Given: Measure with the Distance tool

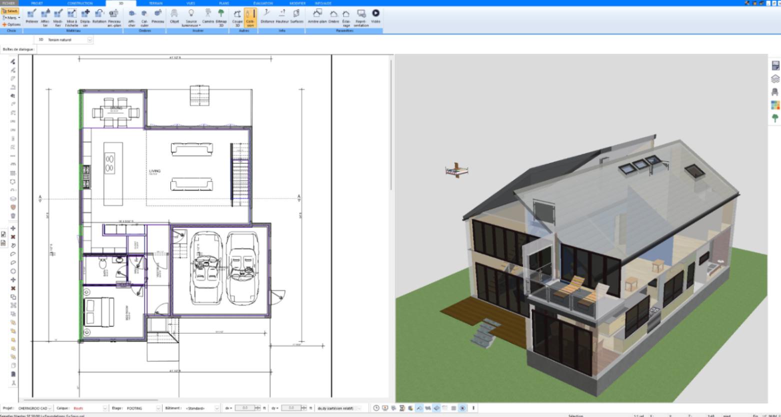Looking at the screenshot, I should 267,16.
